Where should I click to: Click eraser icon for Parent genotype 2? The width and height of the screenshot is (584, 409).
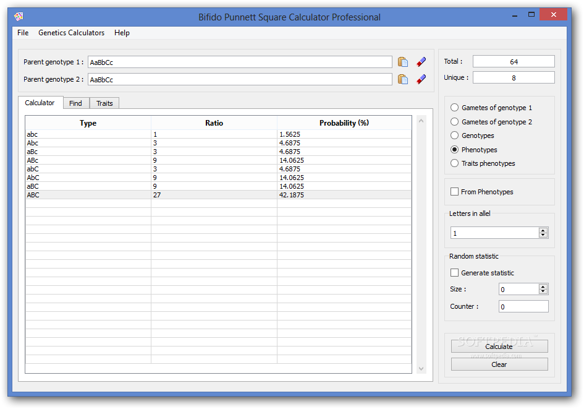[x=421, y=79]
